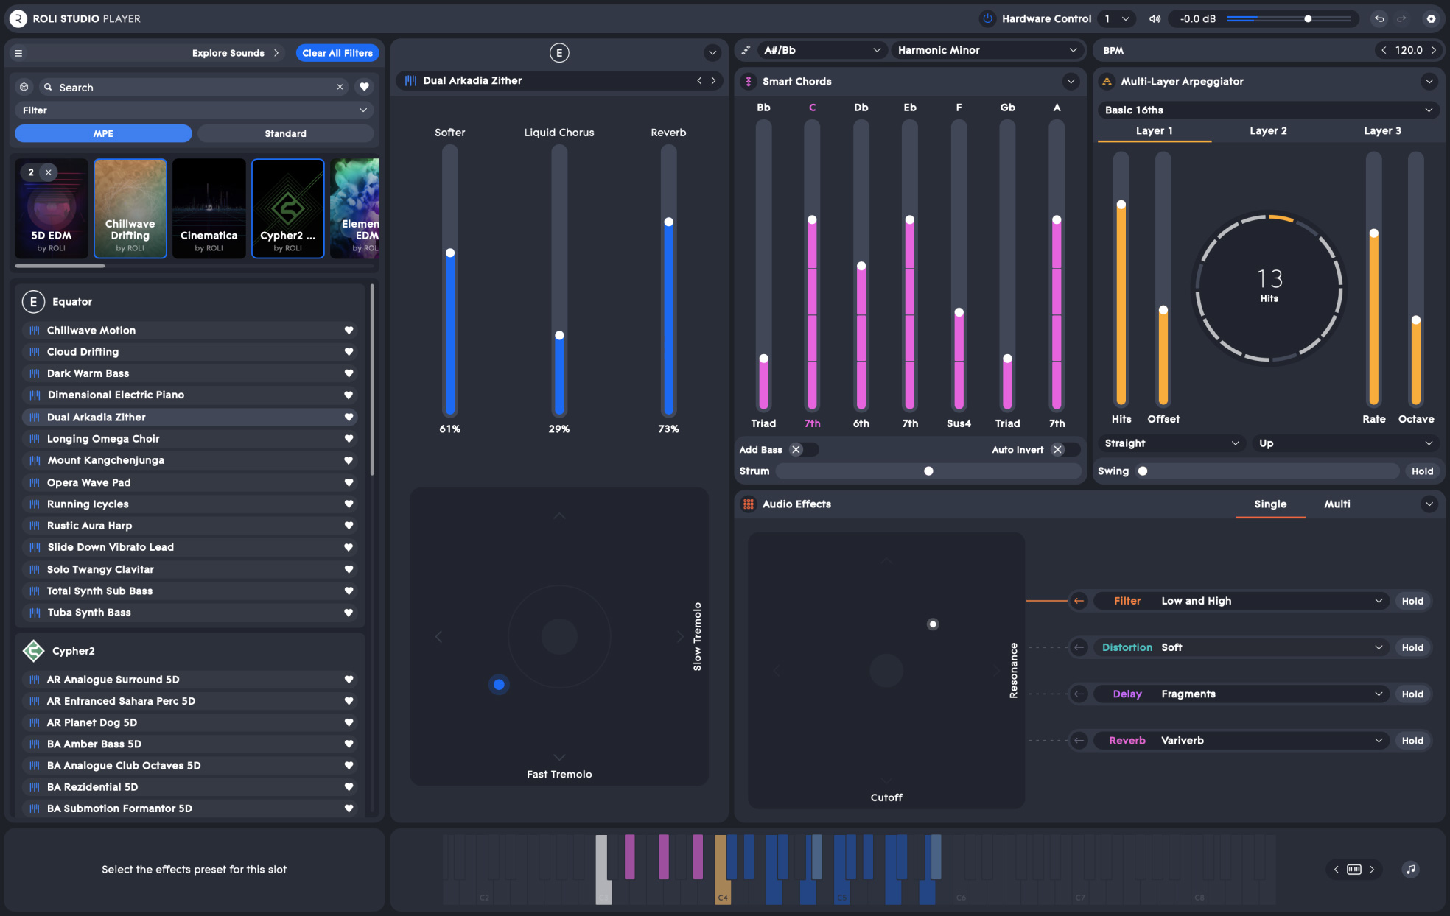Click the music note icon bottom right
The width and height of the screenshot is (1450, 916).
coord(1410,870)
